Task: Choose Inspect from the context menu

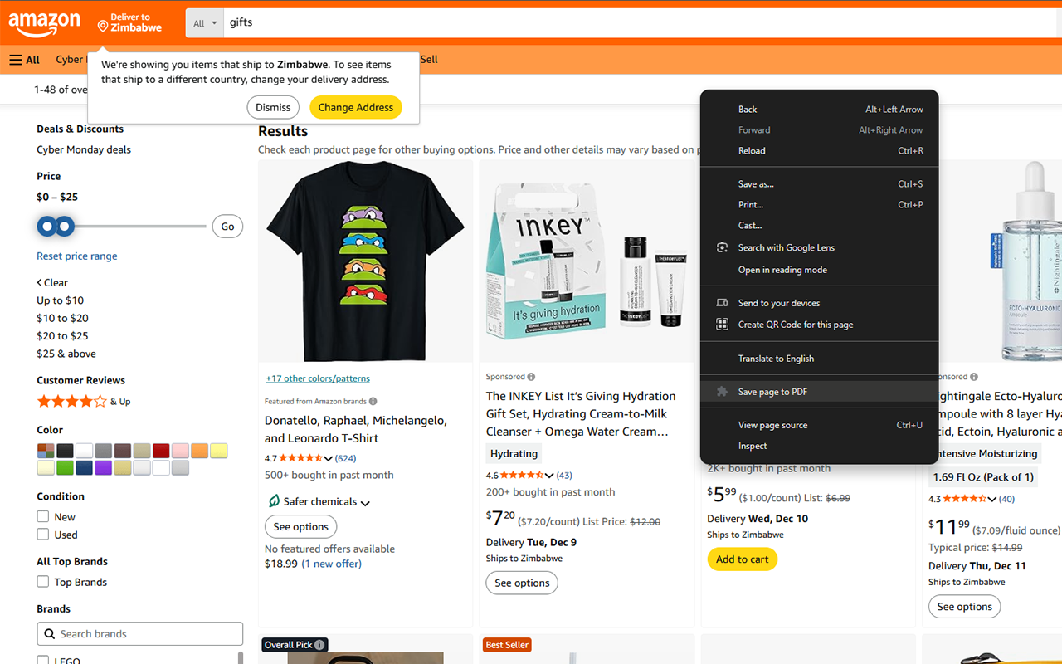Action: (753, 446)
